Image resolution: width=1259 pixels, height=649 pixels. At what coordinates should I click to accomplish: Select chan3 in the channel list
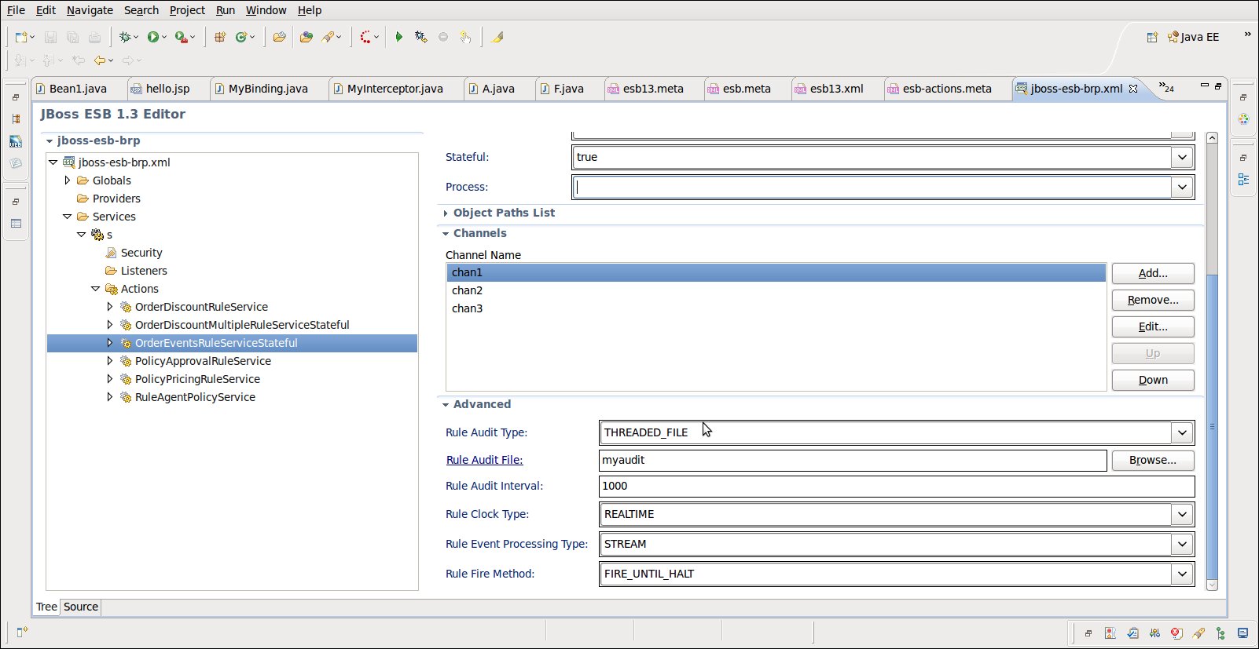pos(776,308)
